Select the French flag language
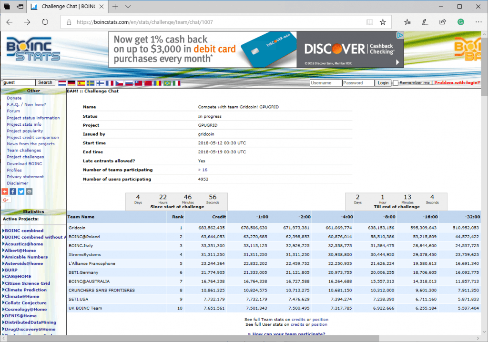The height and width of the screenshot is (342, 488). click(x=110, y=83)
